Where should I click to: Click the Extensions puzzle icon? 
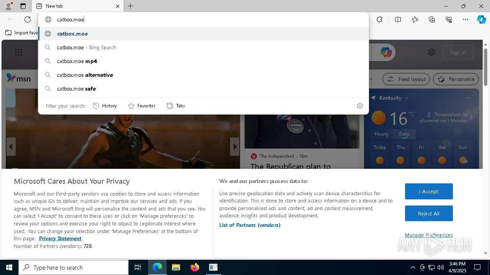[x=379, y=19]
